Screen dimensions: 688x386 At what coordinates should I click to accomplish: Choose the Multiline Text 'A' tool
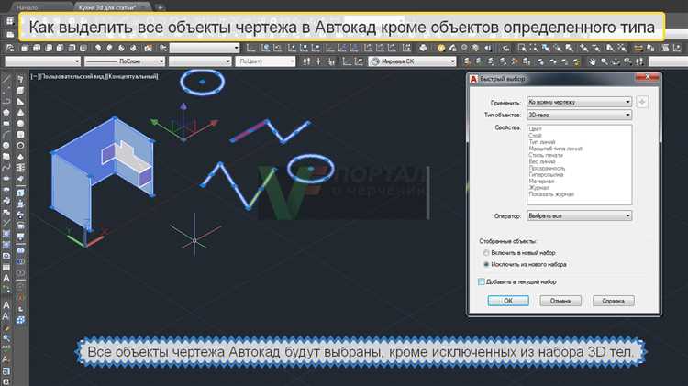click(x=6, y=278)
